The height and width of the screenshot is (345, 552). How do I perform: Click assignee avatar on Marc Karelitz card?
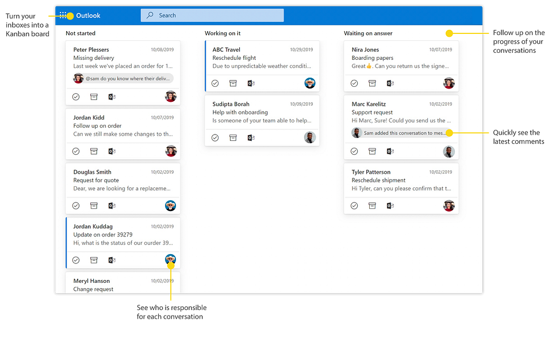(x=449, y=152)
